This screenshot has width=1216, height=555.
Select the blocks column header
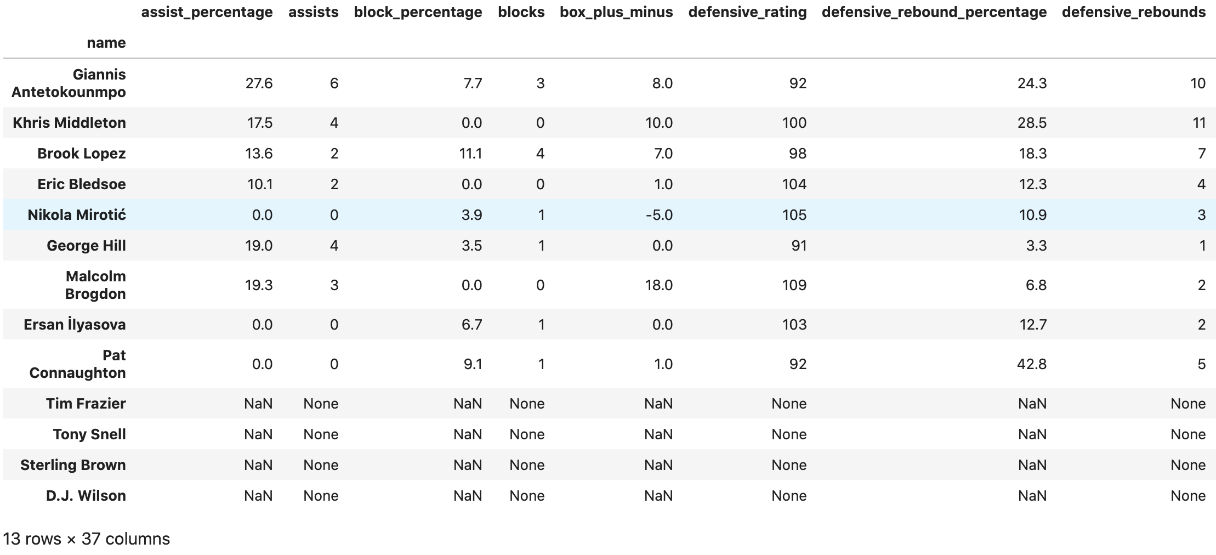521,12
